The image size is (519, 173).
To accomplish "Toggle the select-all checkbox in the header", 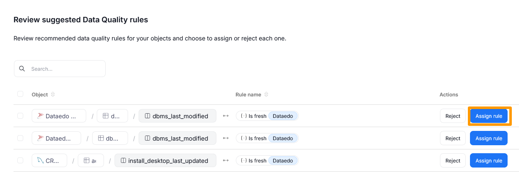I will (x=20, y=94).
